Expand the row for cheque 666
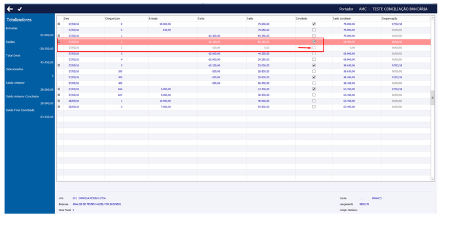 coord(59,89)
